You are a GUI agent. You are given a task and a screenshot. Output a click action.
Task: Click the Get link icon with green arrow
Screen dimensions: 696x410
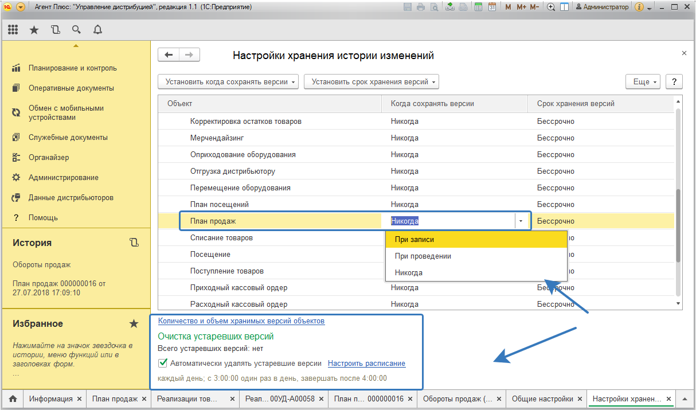pos(450,7)
